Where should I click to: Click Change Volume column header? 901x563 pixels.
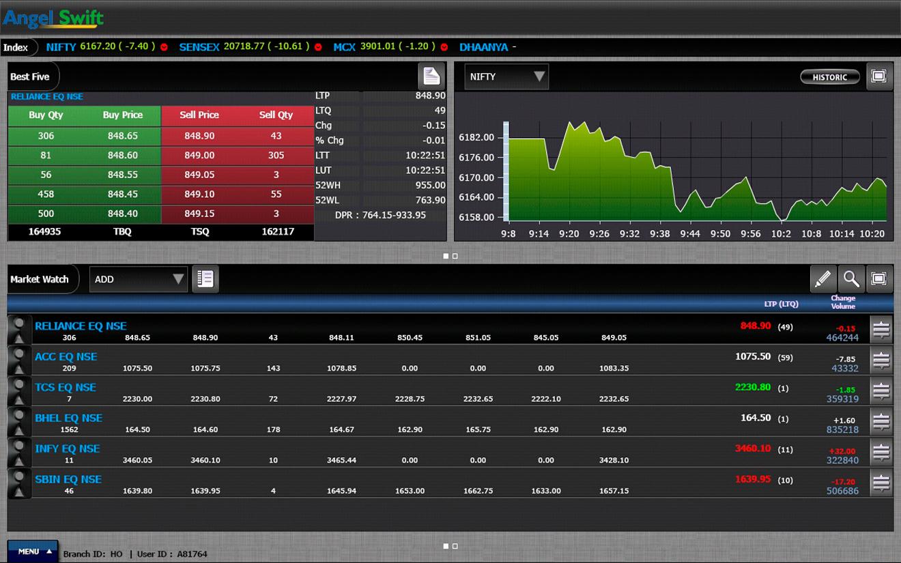coord(843,302)
